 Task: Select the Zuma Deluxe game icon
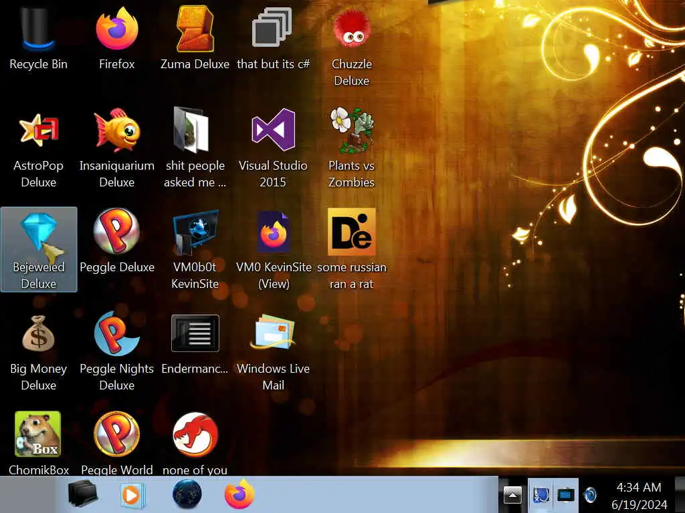click(195, 28)
